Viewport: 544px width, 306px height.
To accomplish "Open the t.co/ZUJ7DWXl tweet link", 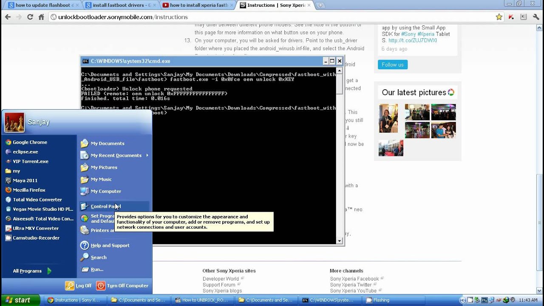I will pyautogui.click(x=413, y=40).
